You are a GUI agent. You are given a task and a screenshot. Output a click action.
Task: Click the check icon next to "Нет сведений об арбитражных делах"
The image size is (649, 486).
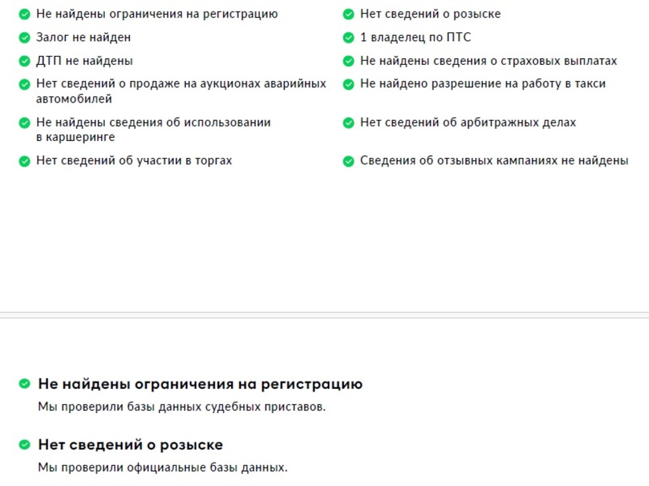(348, 123)
